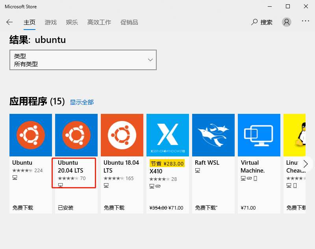The image size is (315, 249).
Task: Click the back arrow navigation icon
Action: coord(9,22)
